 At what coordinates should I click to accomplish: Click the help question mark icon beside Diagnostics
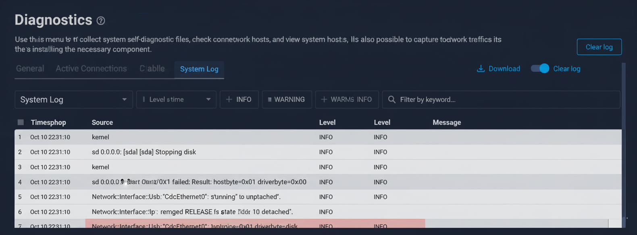101,21
